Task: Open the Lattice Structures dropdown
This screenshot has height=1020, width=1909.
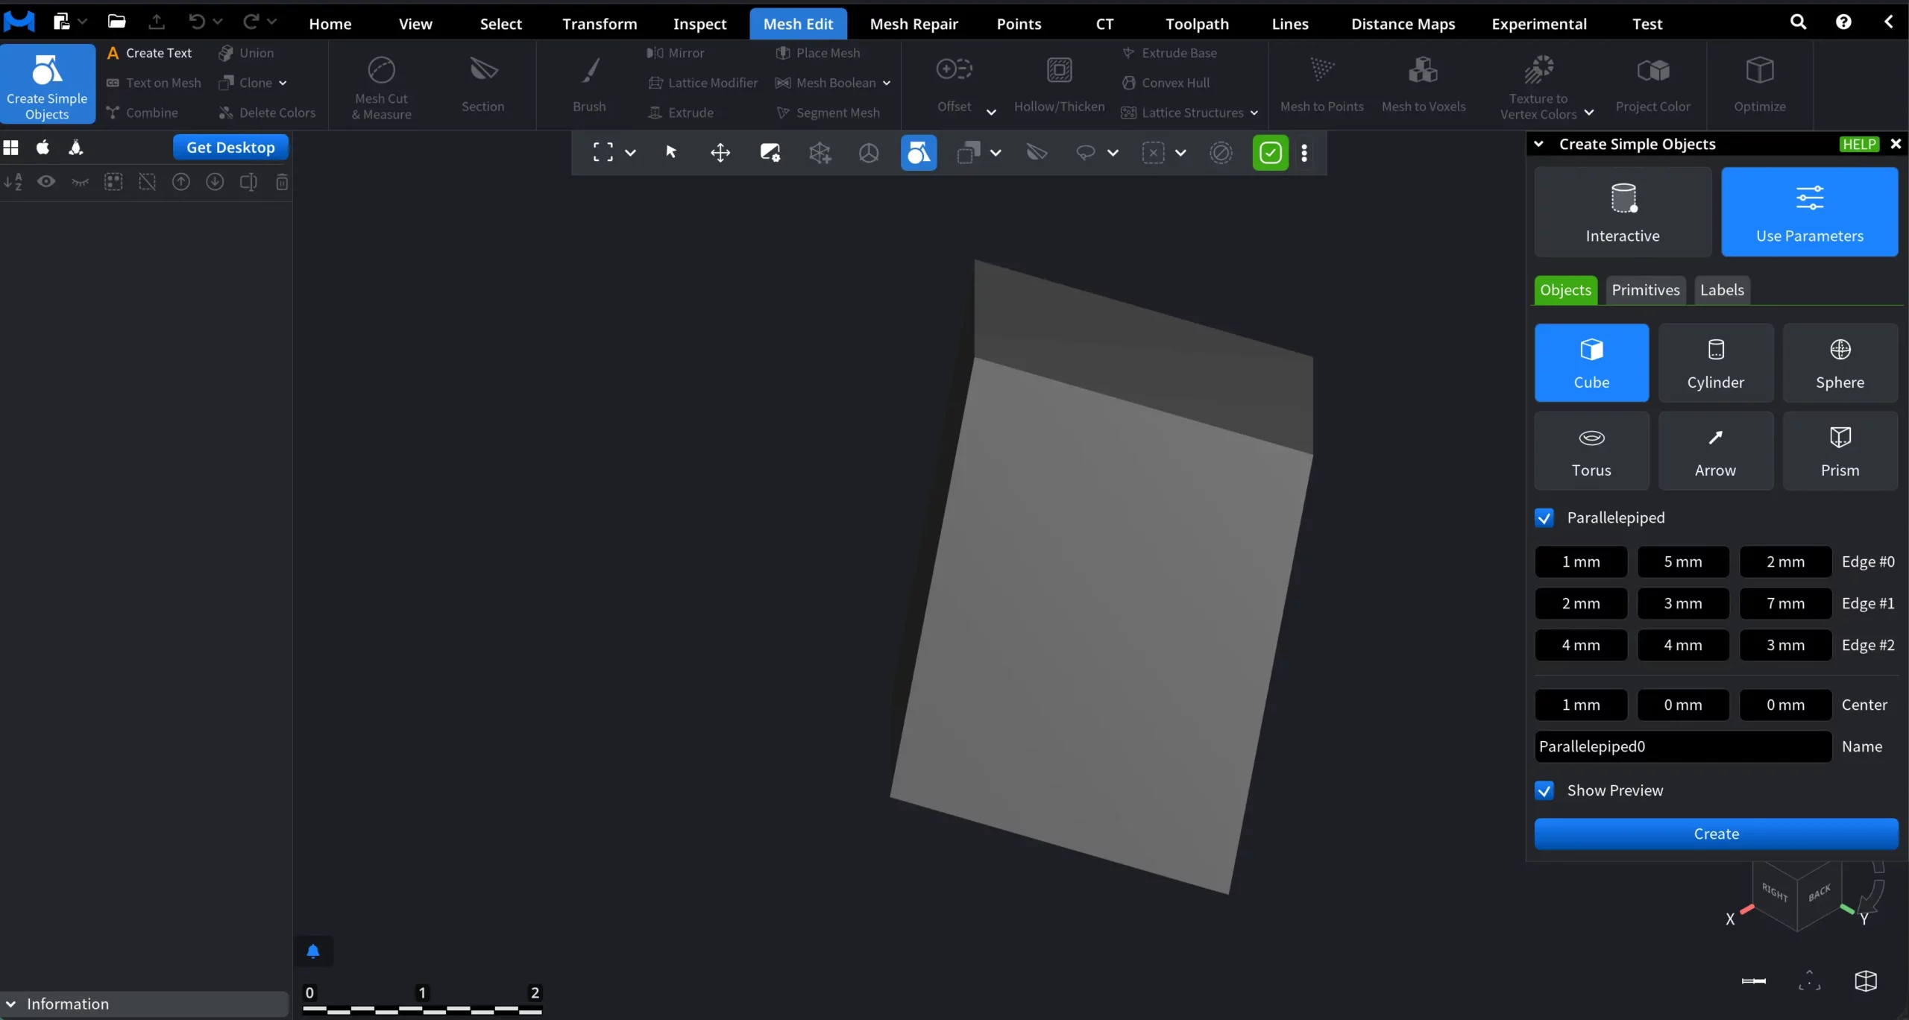Action: coord(1255,113)
